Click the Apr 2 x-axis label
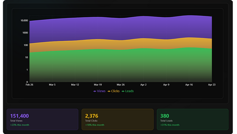The image size is (237, 134). [144, 85]
